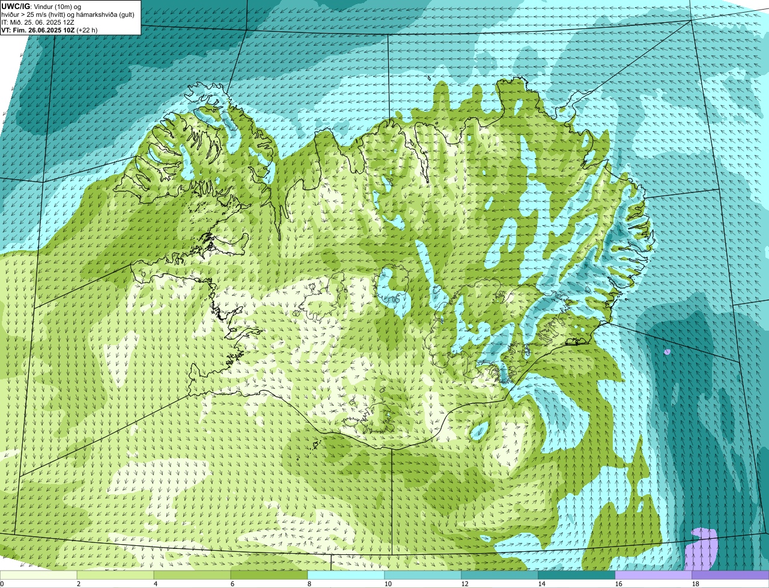The width and height of the screenshot is (769, 588).
Task: Click the 'VT: Fim. 26.06.2025 10Z' valid time
Action: click(x=37, y=29)
